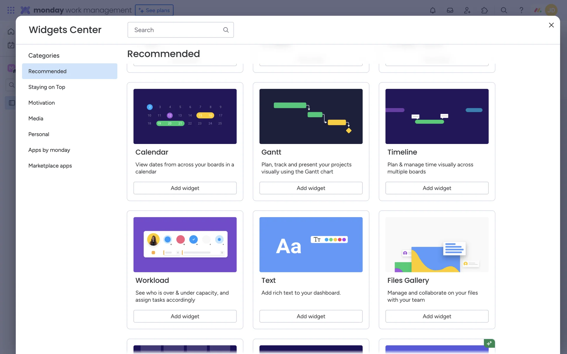Select the Apps by monday category
The image size is (567, 354).
[x=49, y=150]
